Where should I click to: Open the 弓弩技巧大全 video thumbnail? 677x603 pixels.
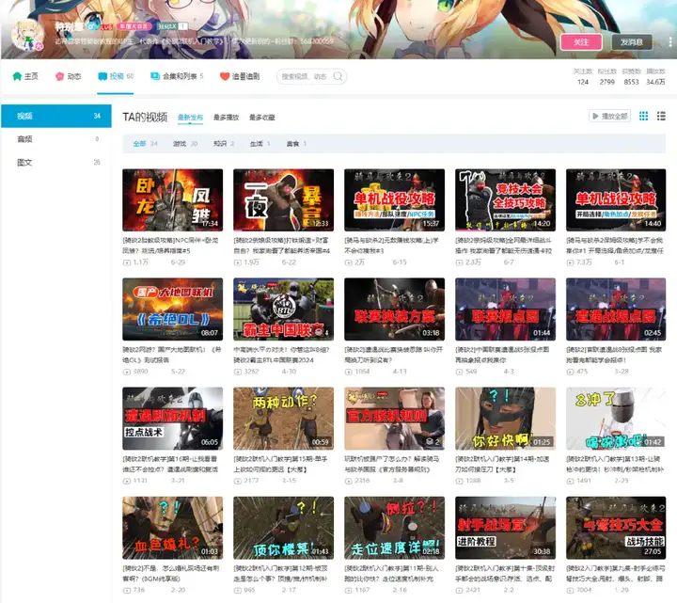tap(616, 528)
